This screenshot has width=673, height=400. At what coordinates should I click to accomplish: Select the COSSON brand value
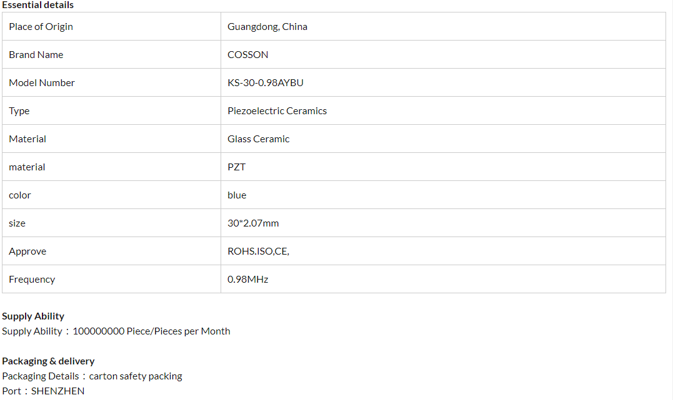point(247,55)
